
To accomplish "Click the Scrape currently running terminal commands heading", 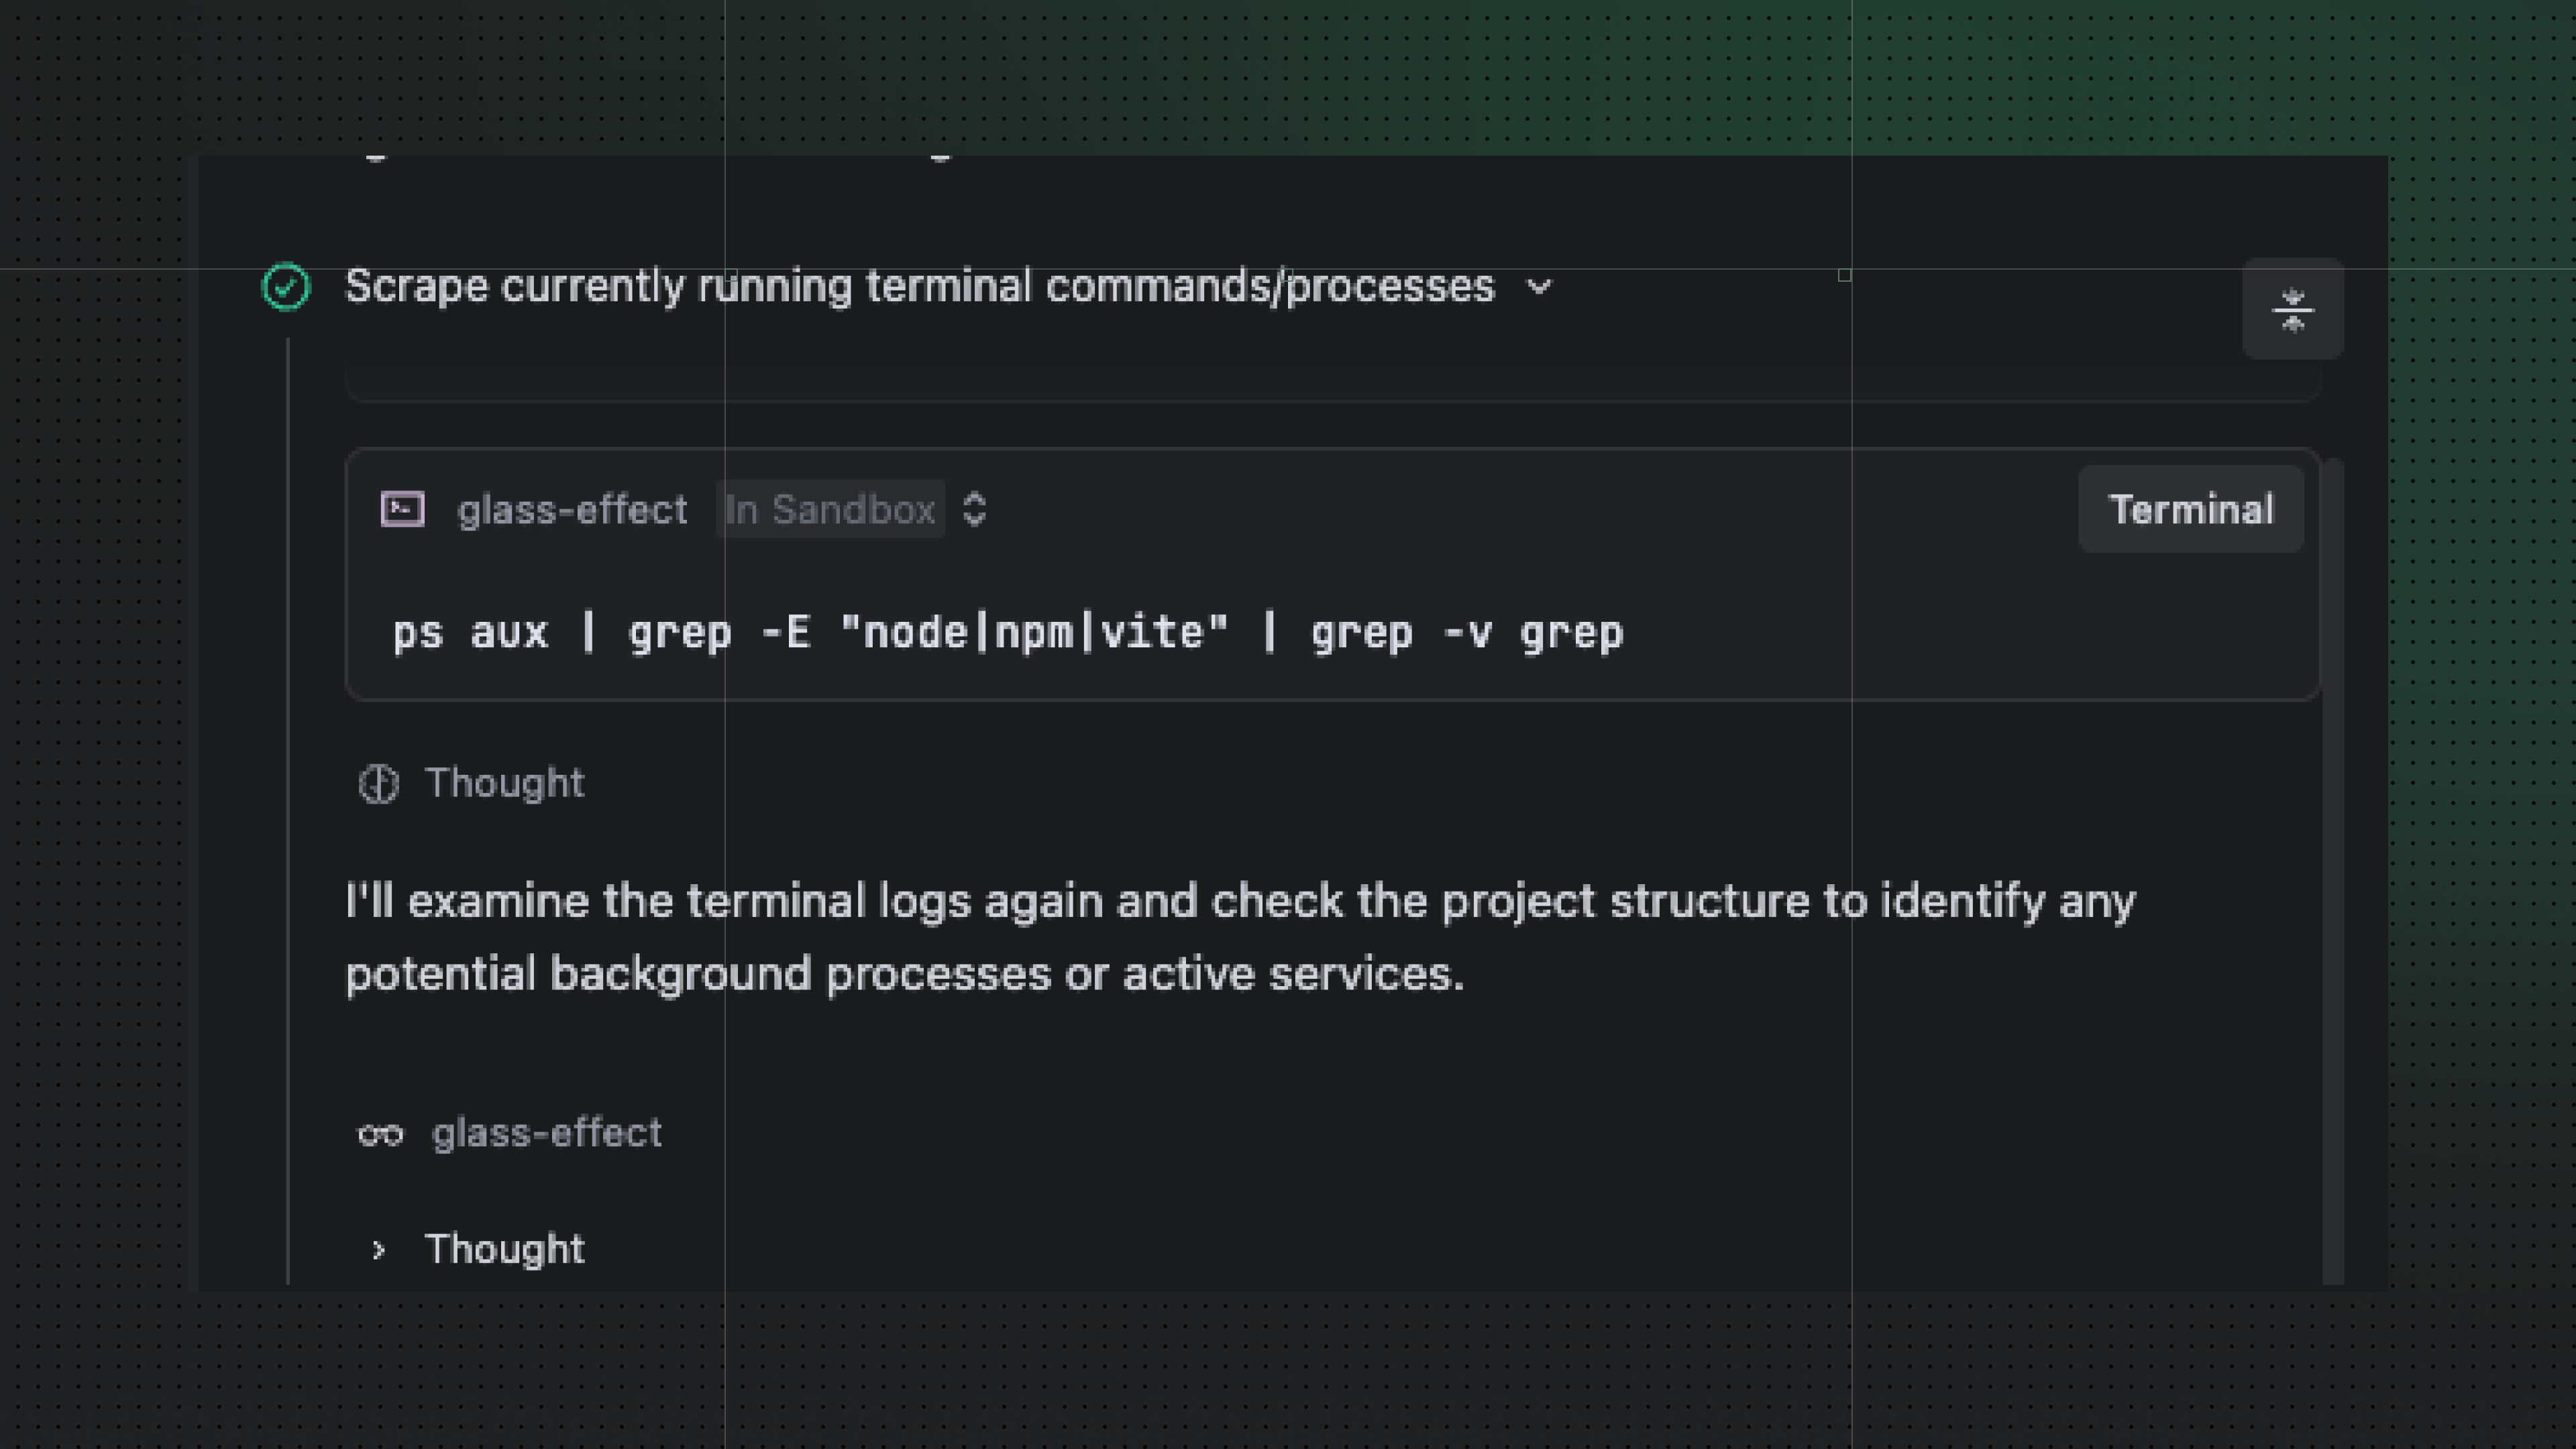I will [920, 287].
